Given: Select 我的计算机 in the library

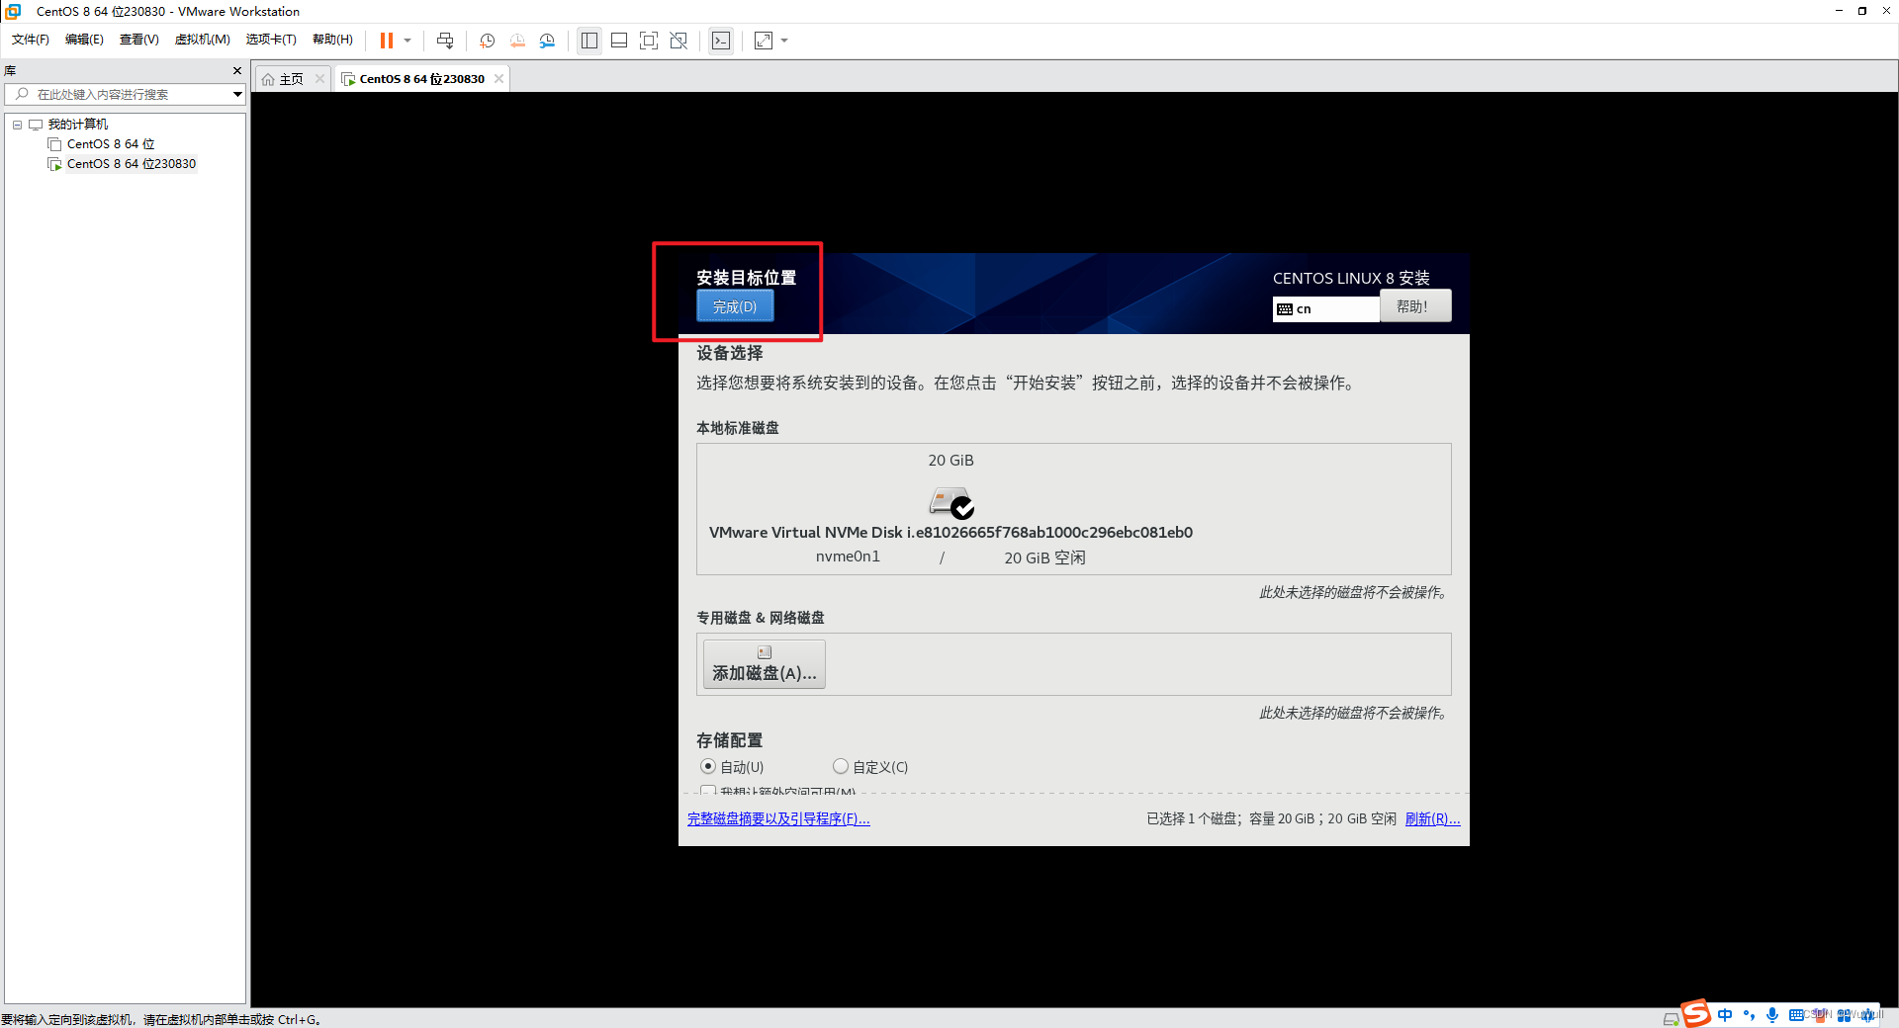Looking at the screenshot, I should pyautogui.click(x=78, y=125).
